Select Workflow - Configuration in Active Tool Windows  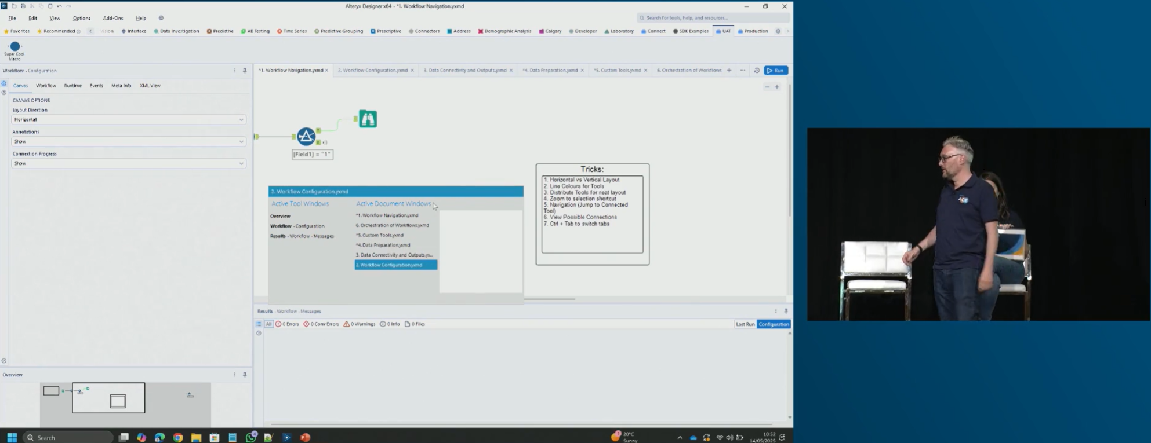(x=297, y=226)
